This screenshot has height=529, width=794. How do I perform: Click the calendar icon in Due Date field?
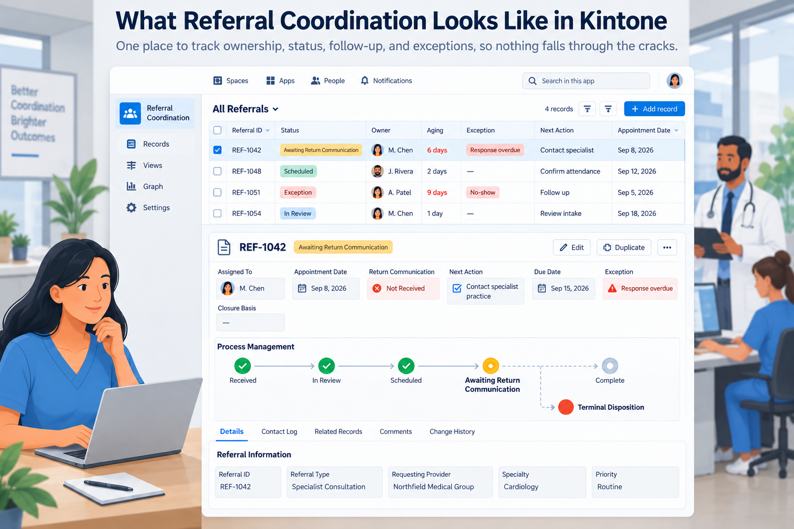click(x=542, y=288)
